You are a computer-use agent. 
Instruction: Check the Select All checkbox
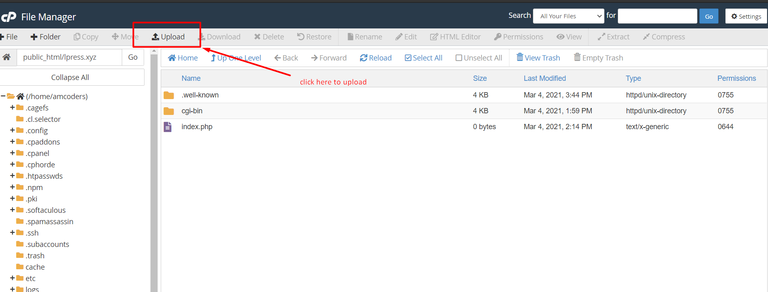408,58
